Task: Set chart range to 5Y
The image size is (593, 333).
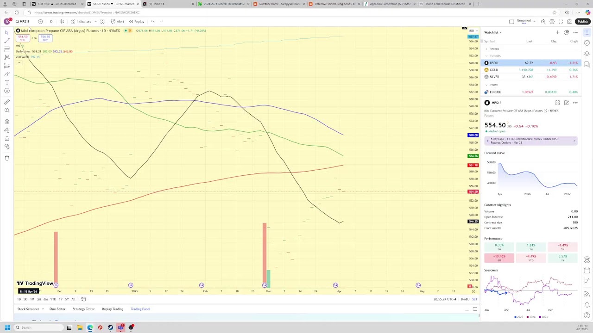Action: [x=67, y=299]
